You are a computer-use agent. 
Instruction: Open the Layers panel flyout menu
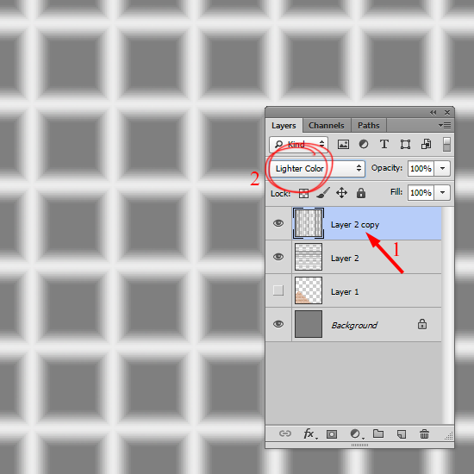[445, 125]
